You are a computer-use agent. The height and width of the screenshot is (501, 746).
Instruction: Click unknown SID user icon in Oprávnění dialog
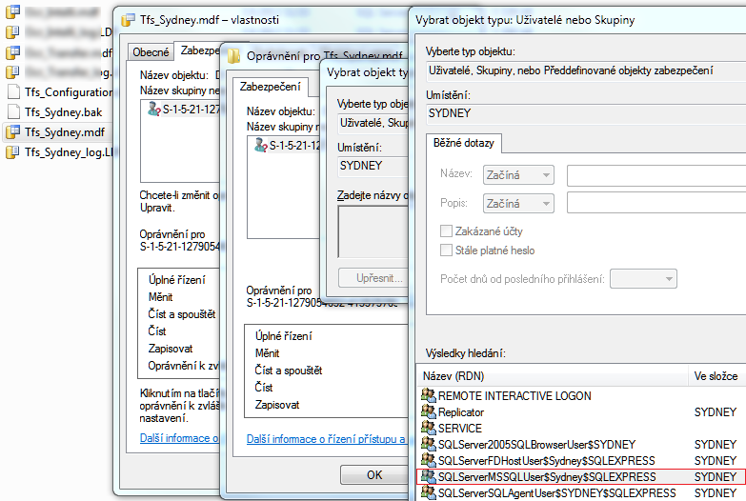point(260,145)
